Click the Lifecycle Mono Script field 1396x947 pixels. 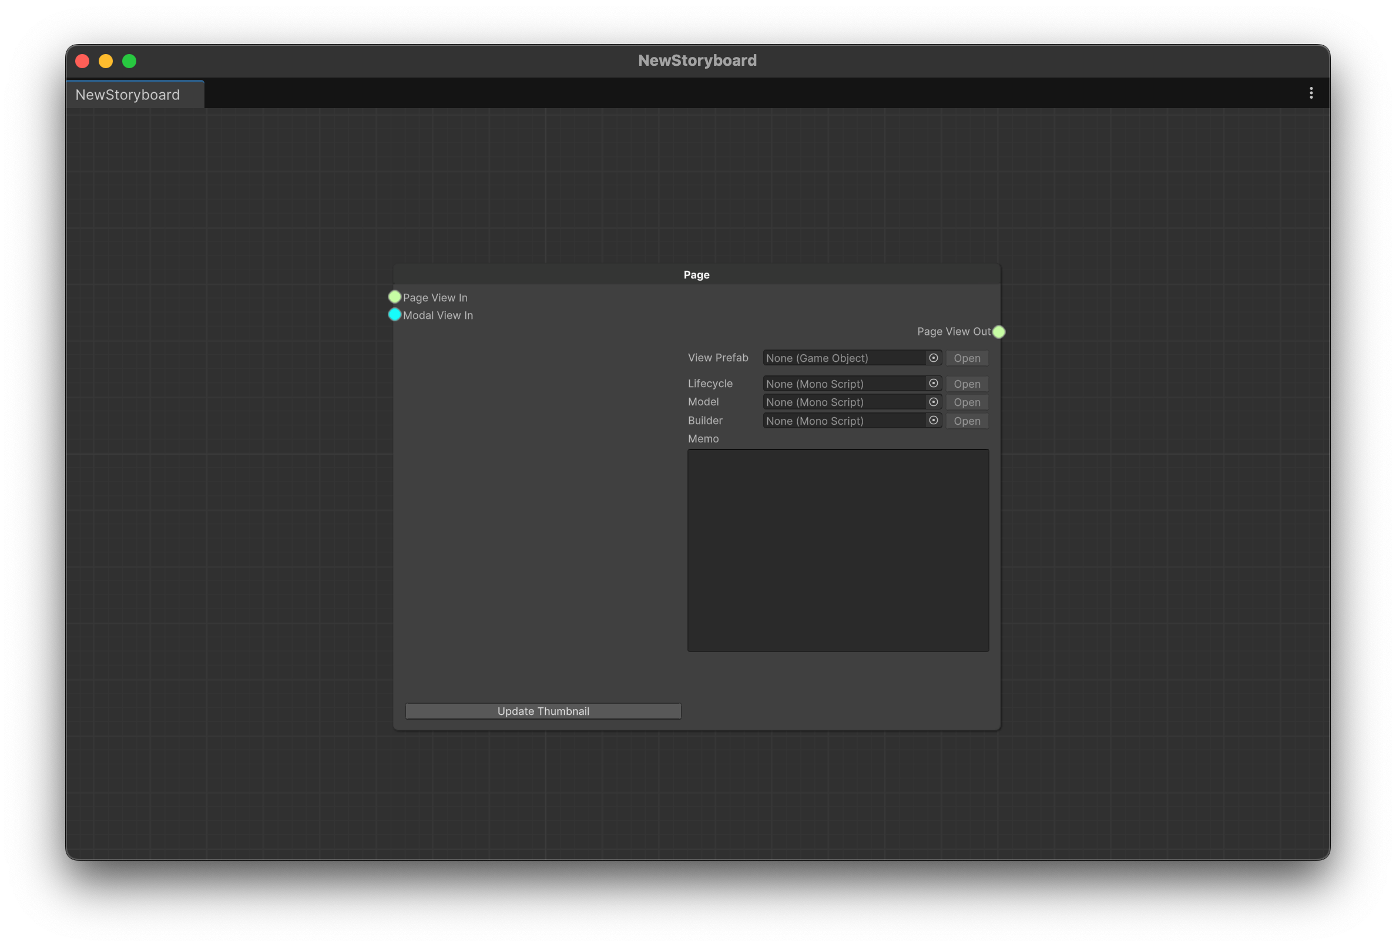tap(844, 384)
